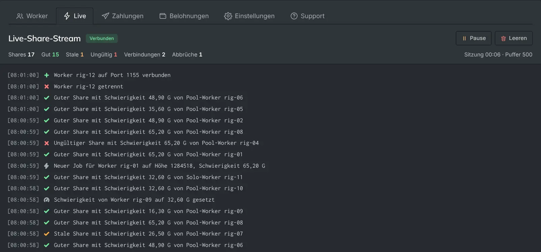This screenshot has height=252, width=541.
Task: Click the Worker tab people icon
Action: (20, 16)
